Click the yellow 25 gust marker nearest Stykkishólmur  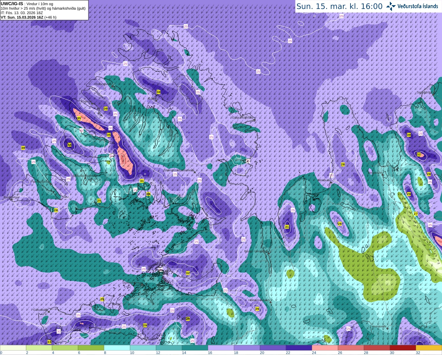[x=102, y=299]
